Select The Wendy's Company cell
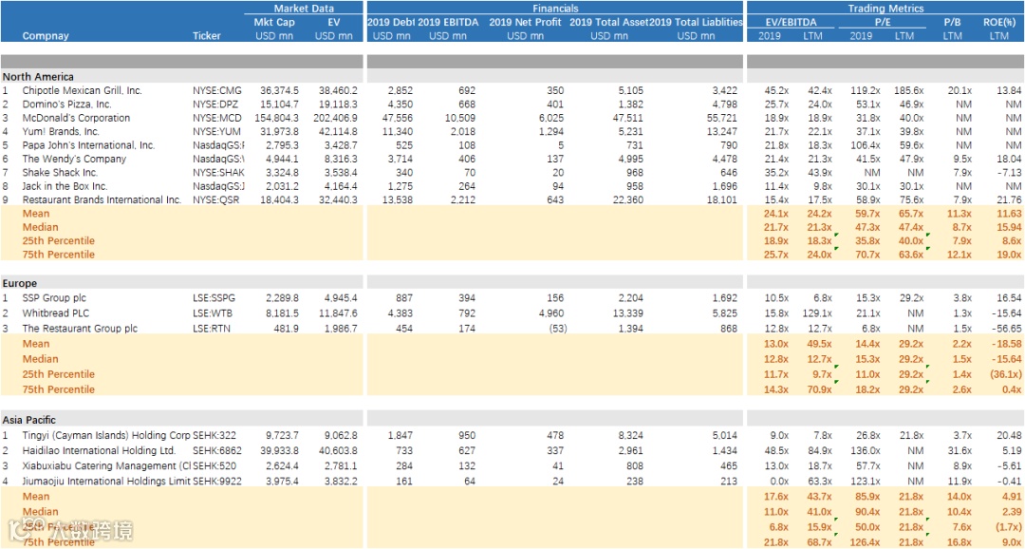The height and width of the screenshot is (549, 1025). coord(74,159)
